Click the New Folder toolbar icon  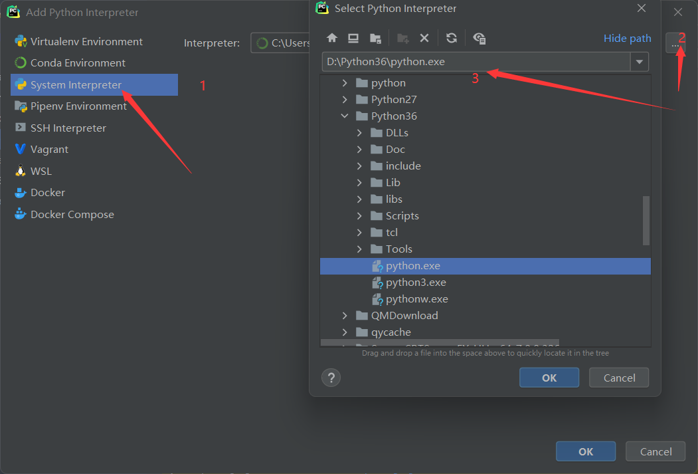(x=403, y=39)
